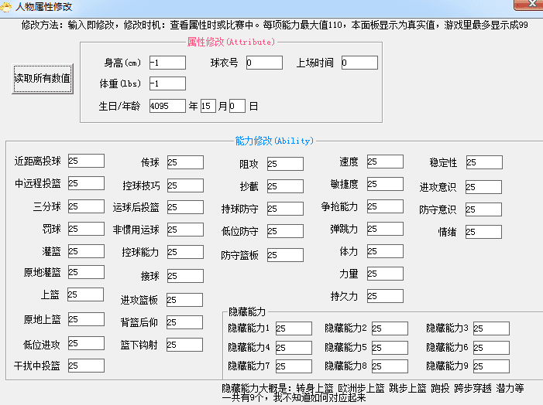Click the 灌篮 value box
The height and width of the screenshot is (405, 543).
click(85, 251)
